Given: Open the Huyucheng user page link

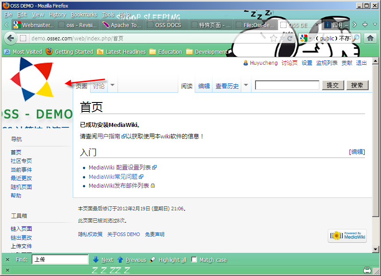Looking at the screenshot, I should pyautogui.click(x=263, y=63).
